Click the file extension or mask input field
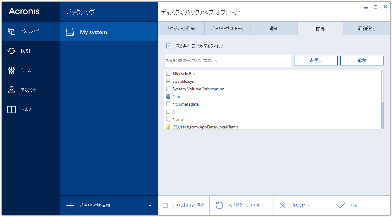392x217 pixels. pos(227,61)
